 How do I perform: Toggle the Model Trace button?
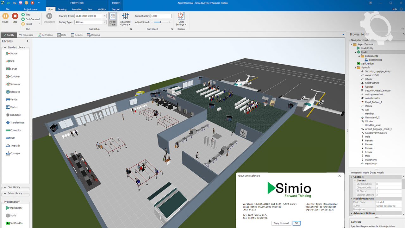112,19
